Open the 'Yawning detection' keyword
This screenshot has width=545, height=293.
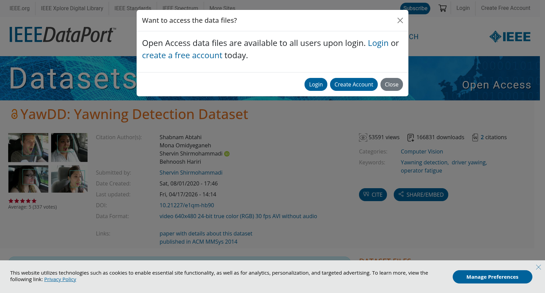tap(424, 163)
